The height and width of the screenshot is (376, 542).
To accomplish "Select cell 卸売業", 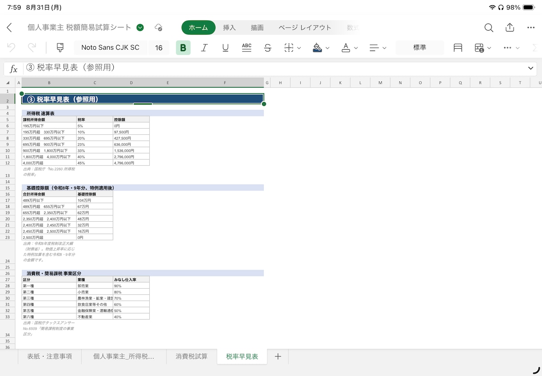I will point(95,286).
